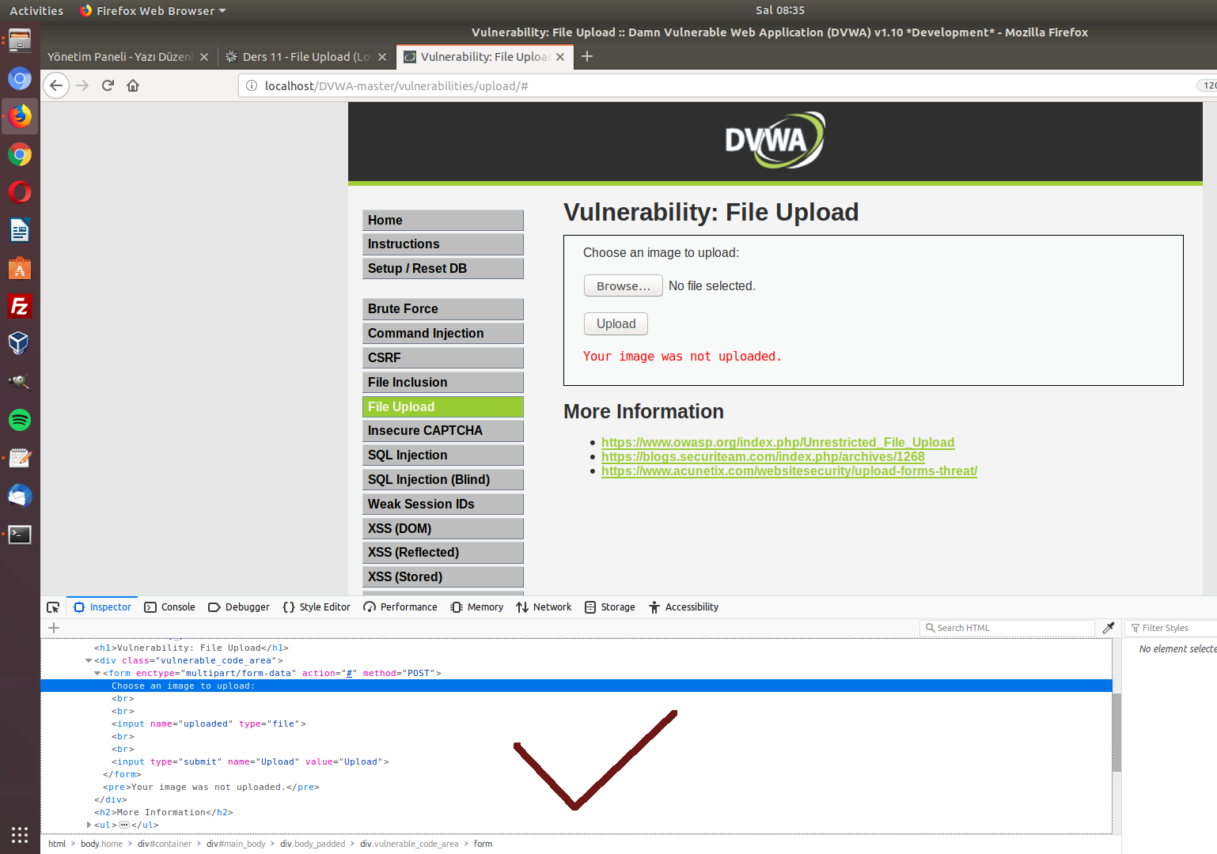1217x854 pixels.
Task: Select the div#main_body breadcrumb
Action: (x=236, y=844)
